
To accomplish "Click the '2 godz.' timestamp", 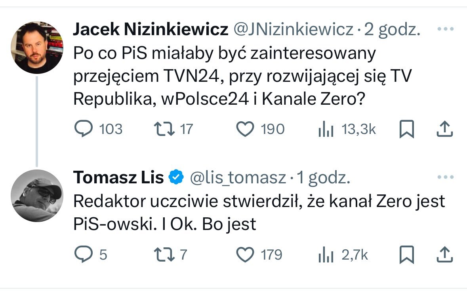I will point(392,29).
